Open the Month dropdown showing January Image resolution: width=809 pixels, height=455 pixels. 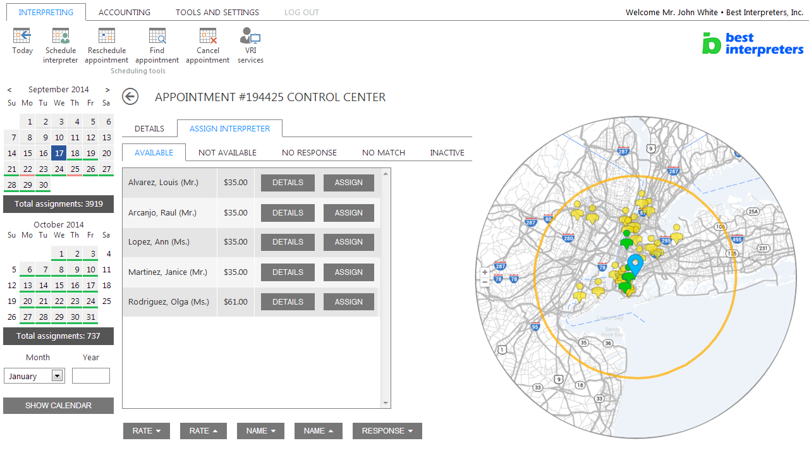point(34,375)
